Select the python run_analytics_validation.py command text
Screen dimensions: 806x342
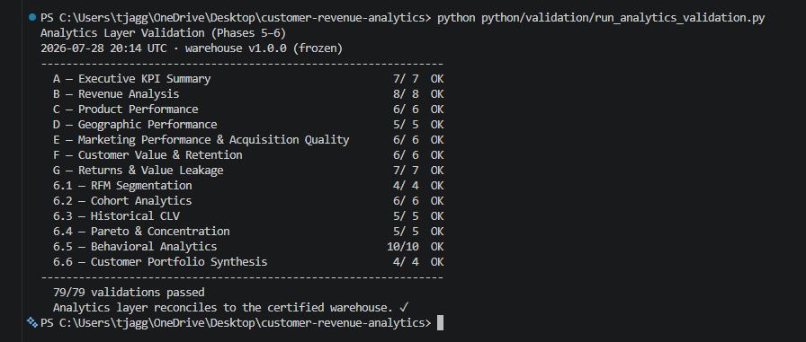coord(600,19)
